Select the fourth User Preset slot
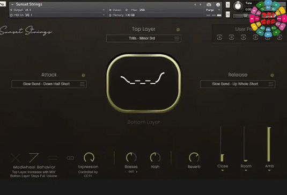 coord(255,37)
